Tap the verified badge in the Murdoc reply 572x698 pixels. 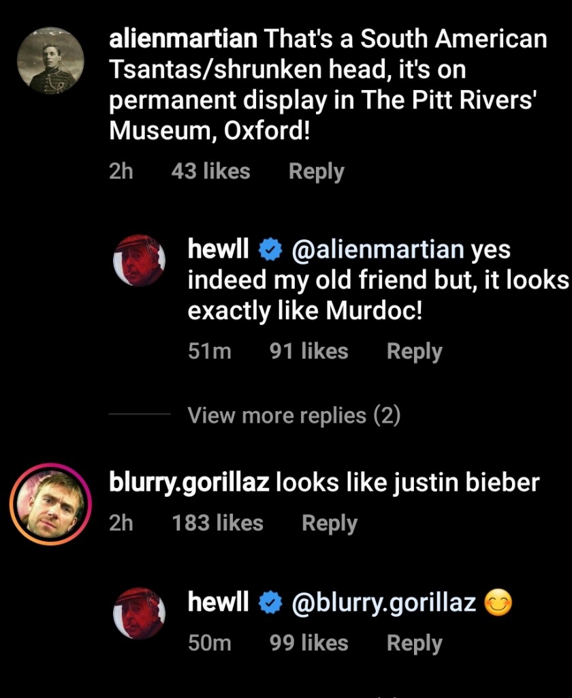pos(270,252)
